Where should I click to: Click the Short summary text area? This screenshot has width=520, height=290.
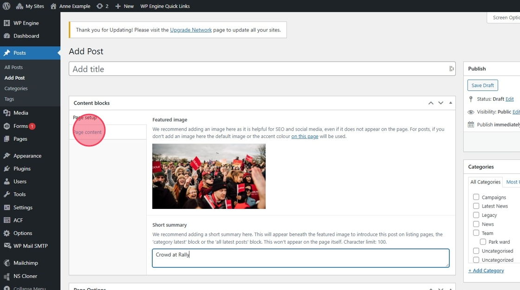(301, 258)
